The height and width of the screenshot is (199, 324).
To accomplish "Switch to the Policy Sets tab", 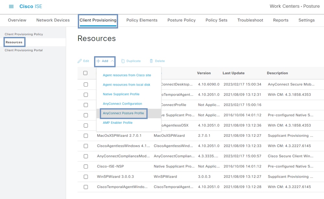I will click(216, 20).
